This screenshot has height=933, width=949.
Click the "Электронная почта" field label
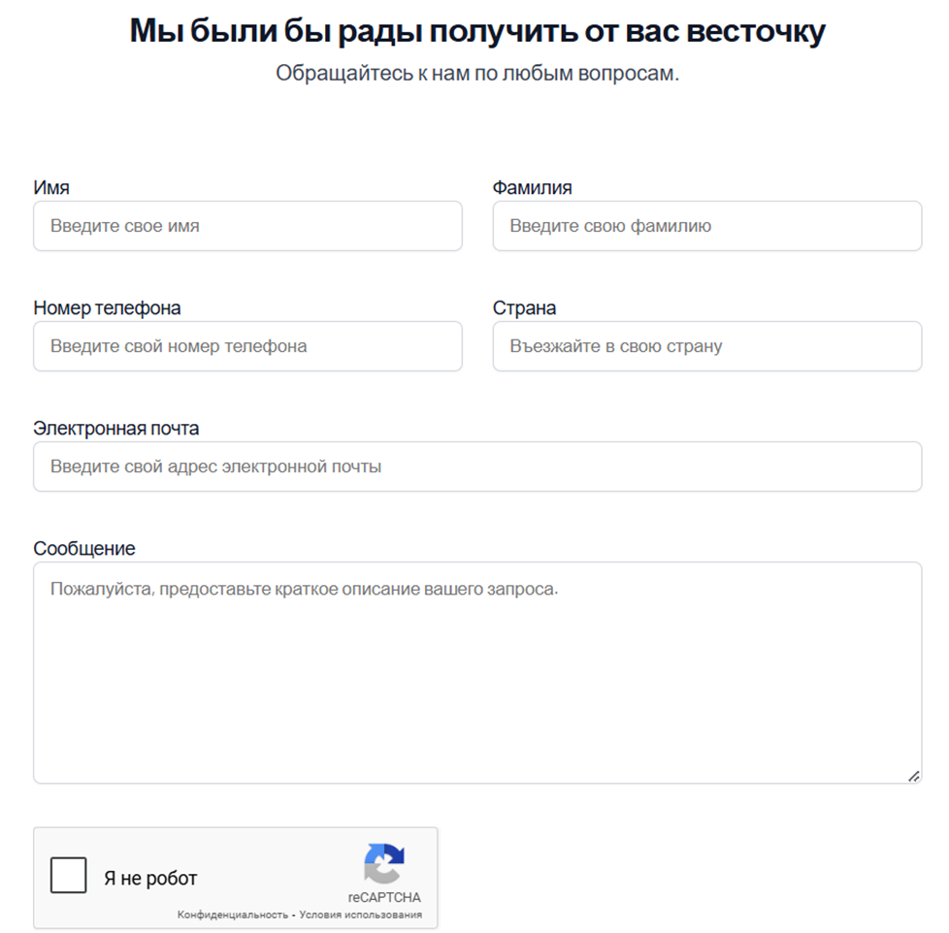[x=116, y=429]
